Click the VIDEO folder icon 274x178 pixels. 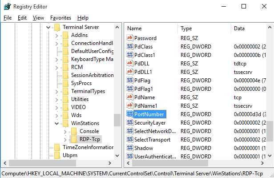65,107
